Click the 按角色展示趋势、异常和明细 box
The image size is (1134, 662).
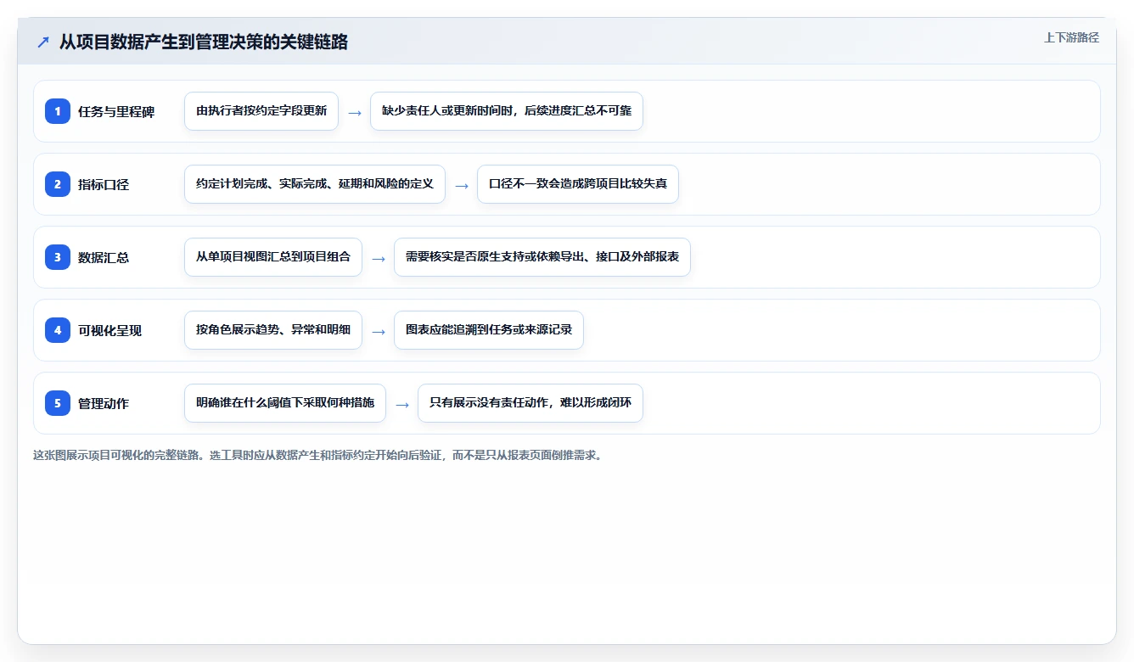tap(273, 330)
